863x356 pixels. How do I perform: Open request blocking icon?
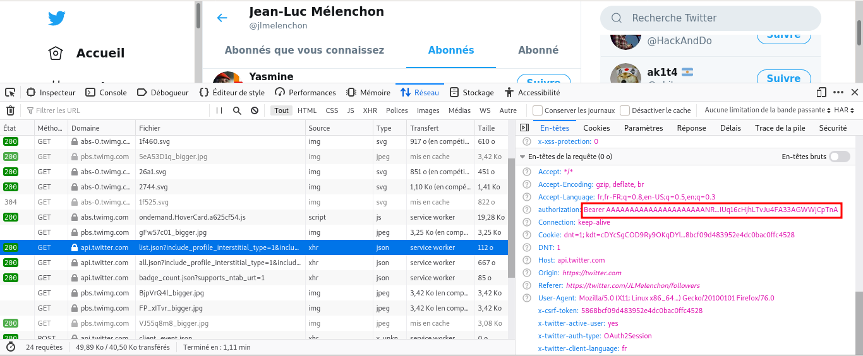(255, 110)
